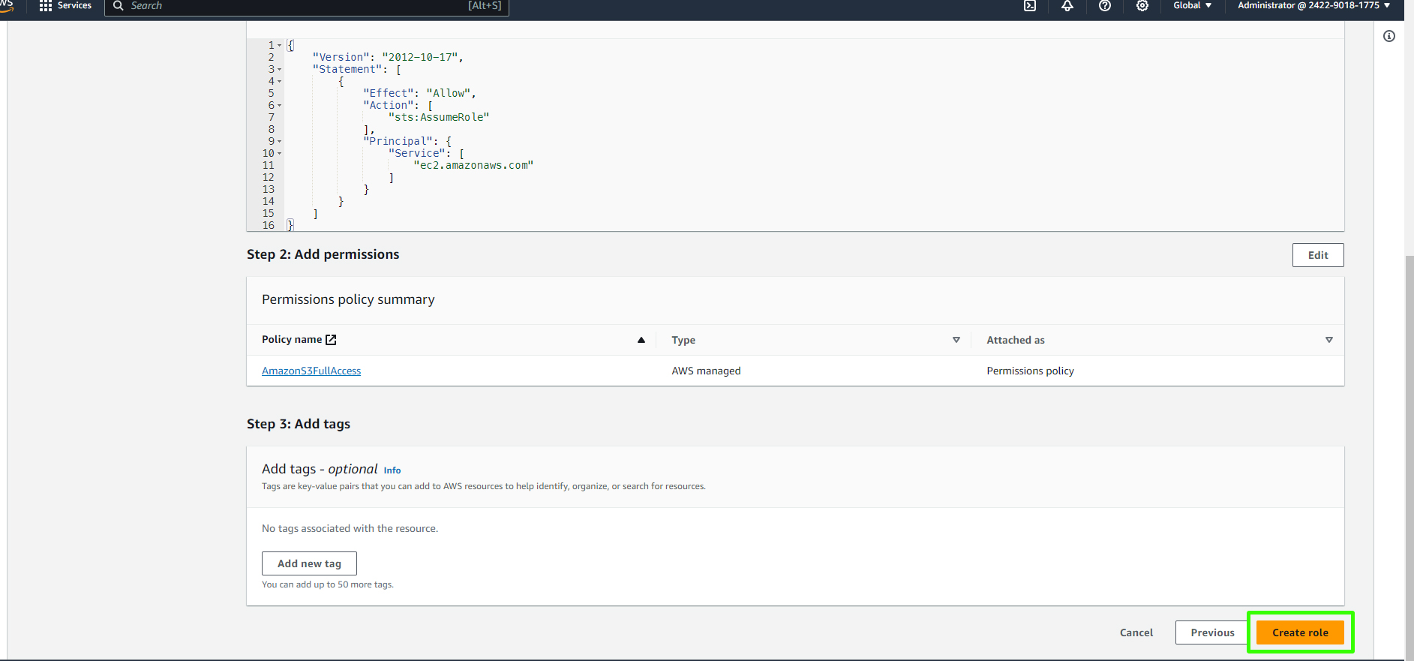Viewport: 1414px width, 661px height.
Task: Open the AmazonS3FullAccess policy link
Action: tap(311, 371)
